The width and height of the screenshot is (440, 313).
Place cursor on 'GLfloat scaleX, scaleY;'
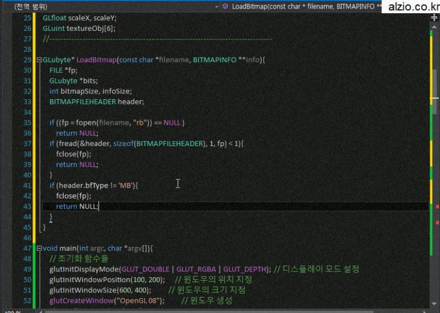click(80, 18)
